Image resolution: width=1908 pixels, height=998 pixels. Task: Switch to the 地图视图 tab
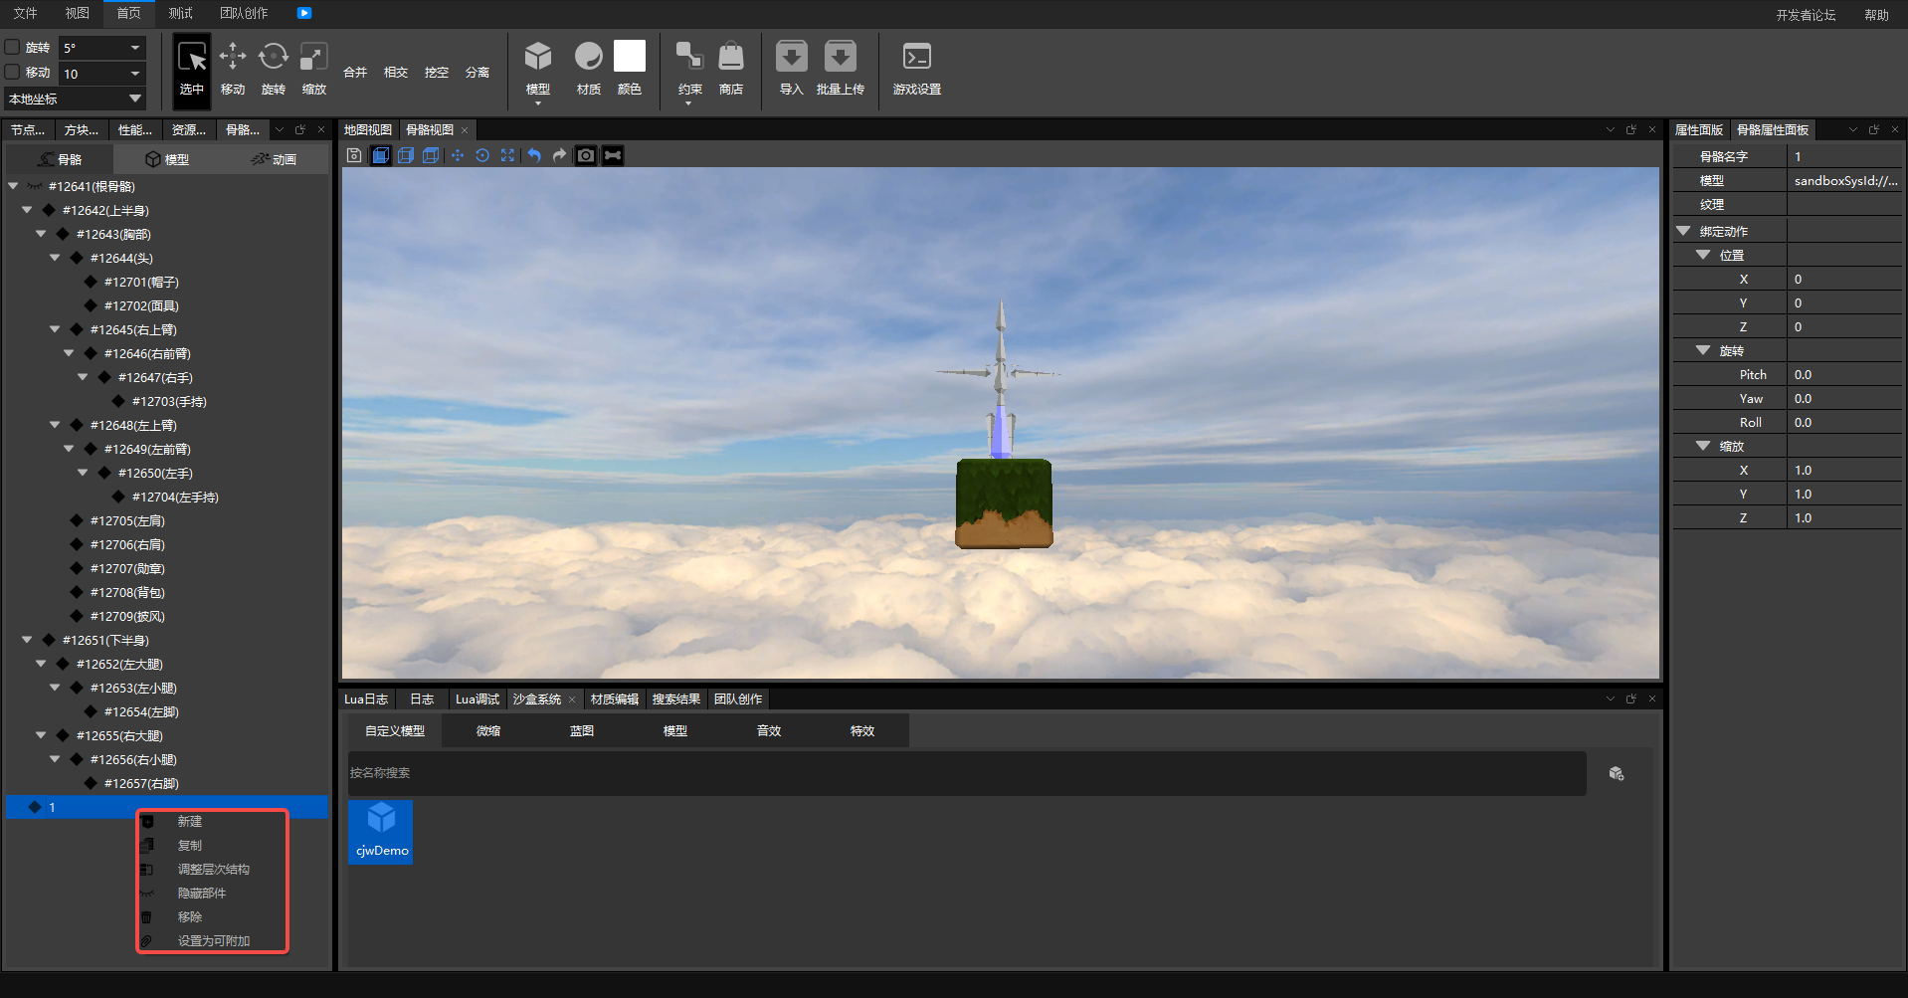368,129
